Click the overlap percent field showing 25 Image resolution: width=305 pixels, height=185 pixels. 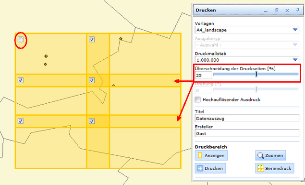(204, 75)
